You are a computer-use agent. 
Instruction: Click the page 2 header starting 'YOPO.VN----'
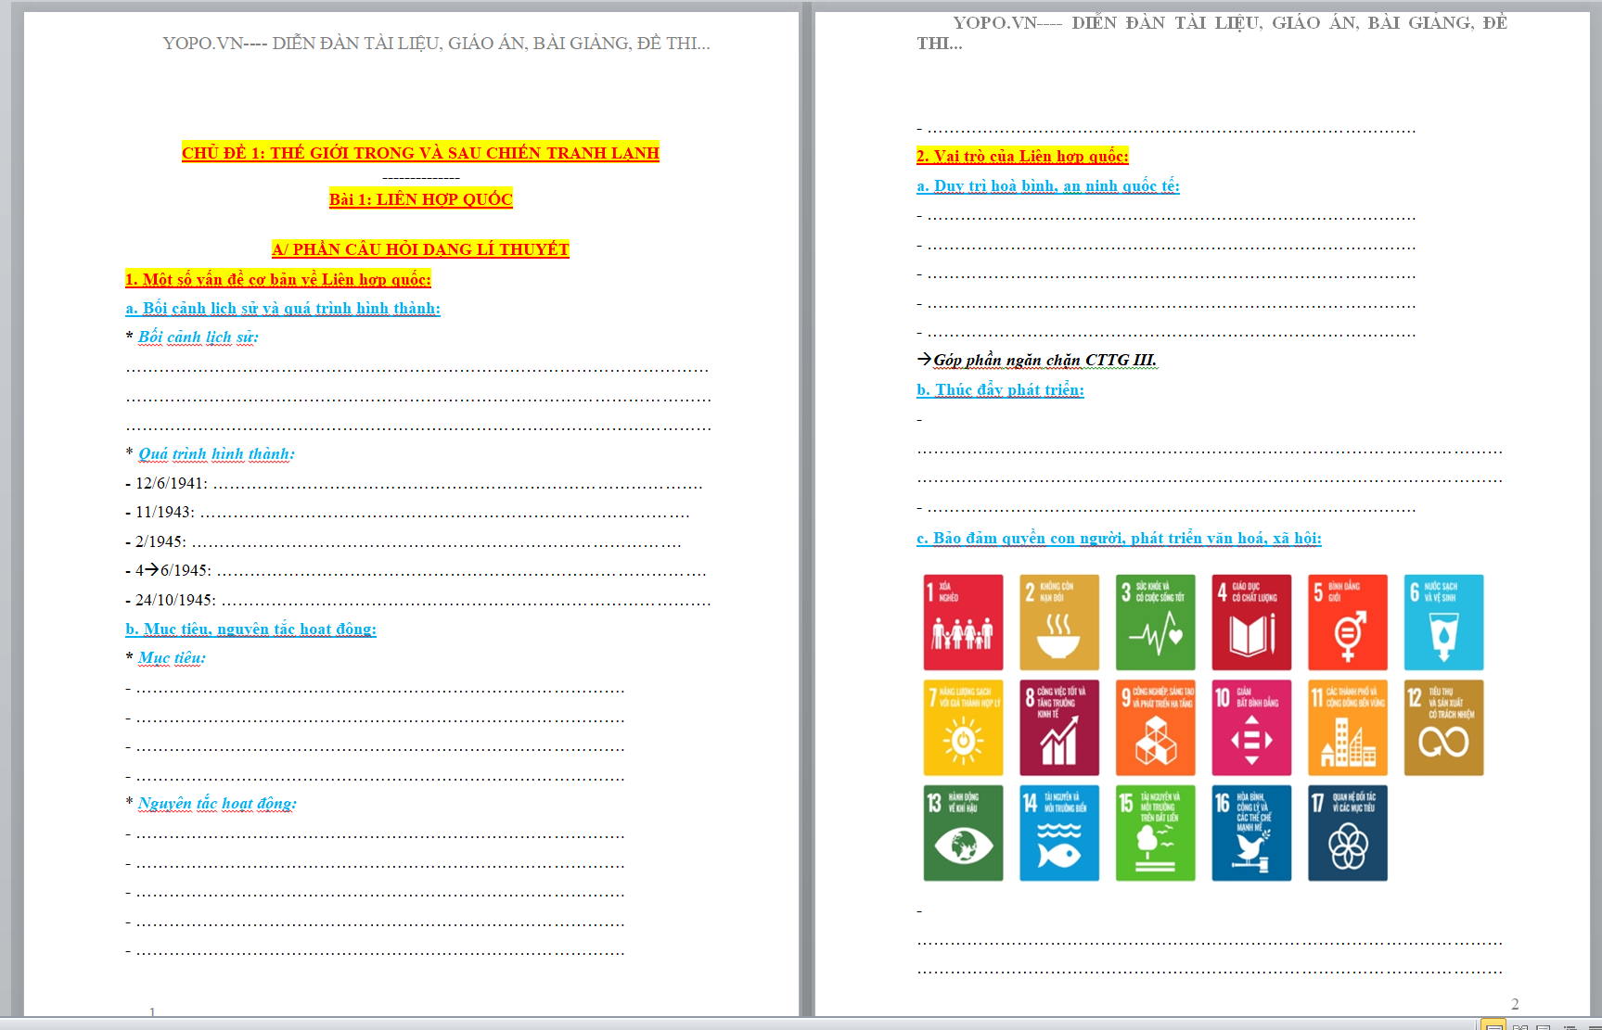click(x=1211, y=32)
